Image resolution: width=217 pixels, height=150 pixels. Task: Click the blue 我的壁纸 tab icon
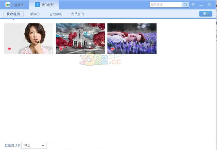coord(37,5)
